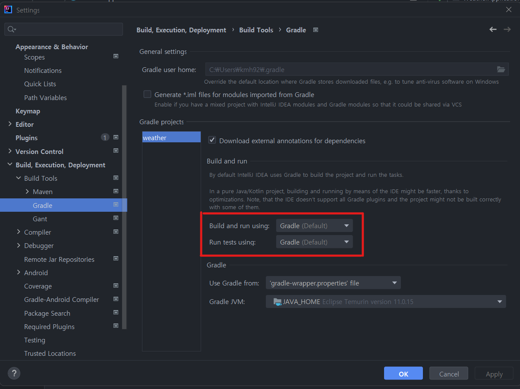Click project settings icon beside Remote Jar Repositories
The width and height of the screenshot is (520, 389).
[x=116, y=259]
